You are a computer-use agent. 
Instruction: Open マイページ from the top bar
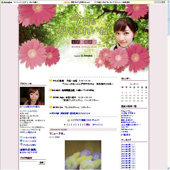17,2
